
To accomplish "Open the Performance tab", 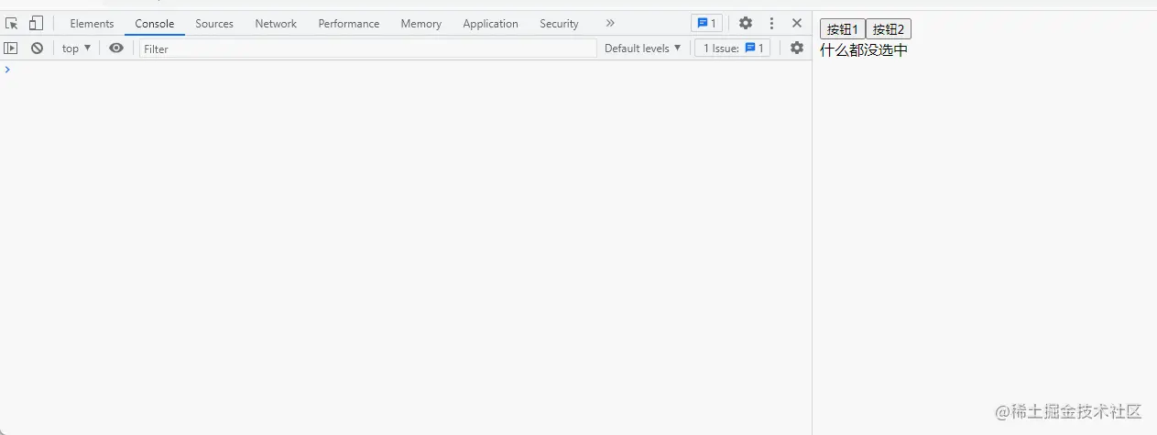I will [x=349, y=24].
